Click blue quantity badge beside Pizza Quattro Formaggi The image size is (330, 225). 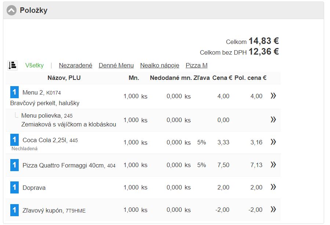click(x=14, y=165)
